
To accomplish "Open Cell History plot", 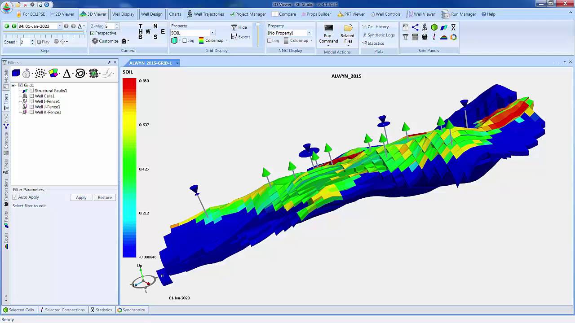I will click(x=375, y=27).
